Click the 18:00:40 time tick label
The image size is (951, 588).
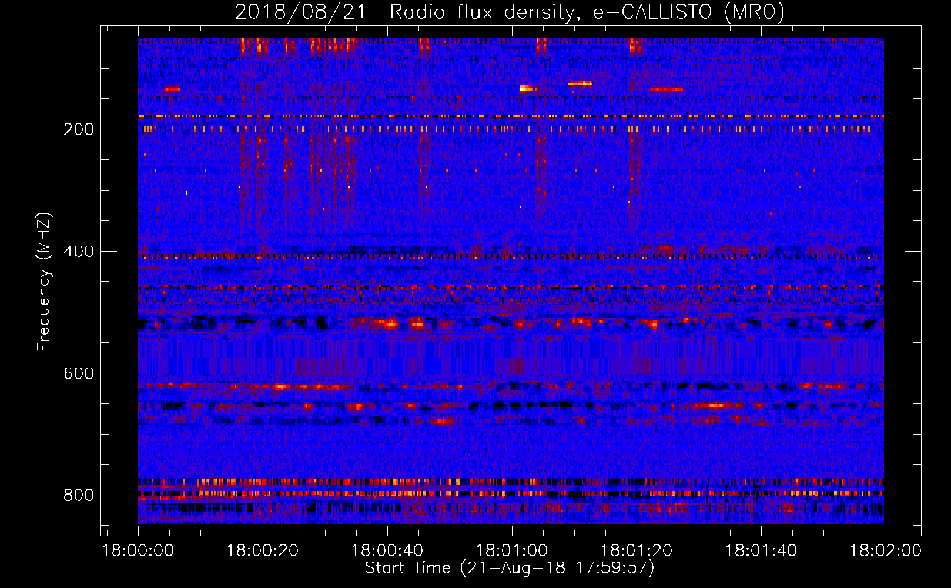coord(387,551)
